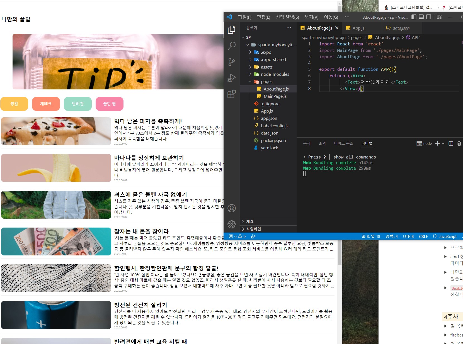Kill terminal with trash icon

pos(459,143)
